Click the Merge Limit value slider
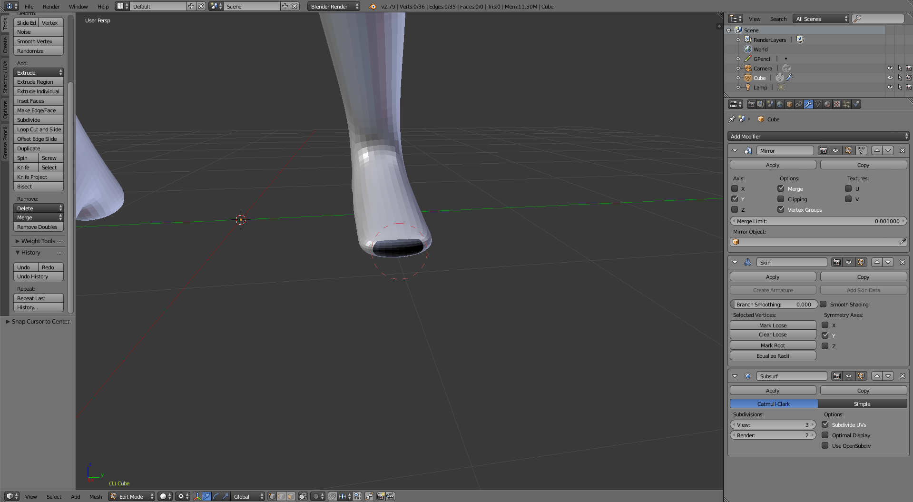 [x=818, y=221]
